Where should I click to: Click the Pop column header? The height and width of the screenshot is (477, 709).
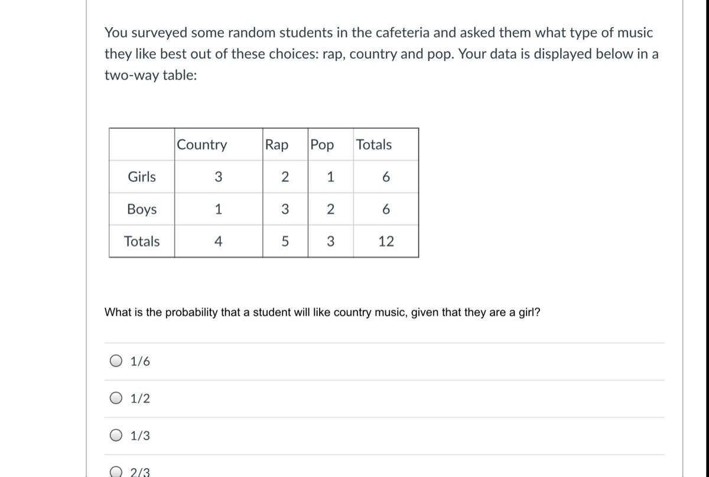(x=322, y=145)
